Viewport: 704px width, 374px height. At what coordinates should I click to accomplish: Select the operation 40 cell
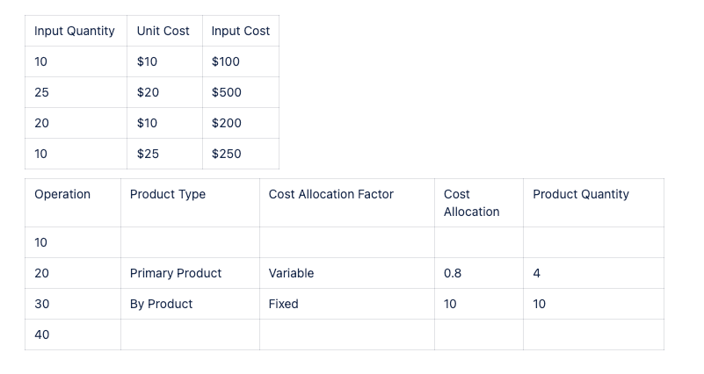tap(41, 334)
